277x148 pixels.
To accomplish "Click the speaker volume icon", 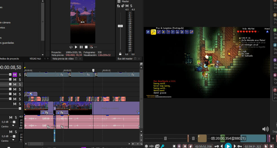I will pyautogui.click(x=265, y=129).
